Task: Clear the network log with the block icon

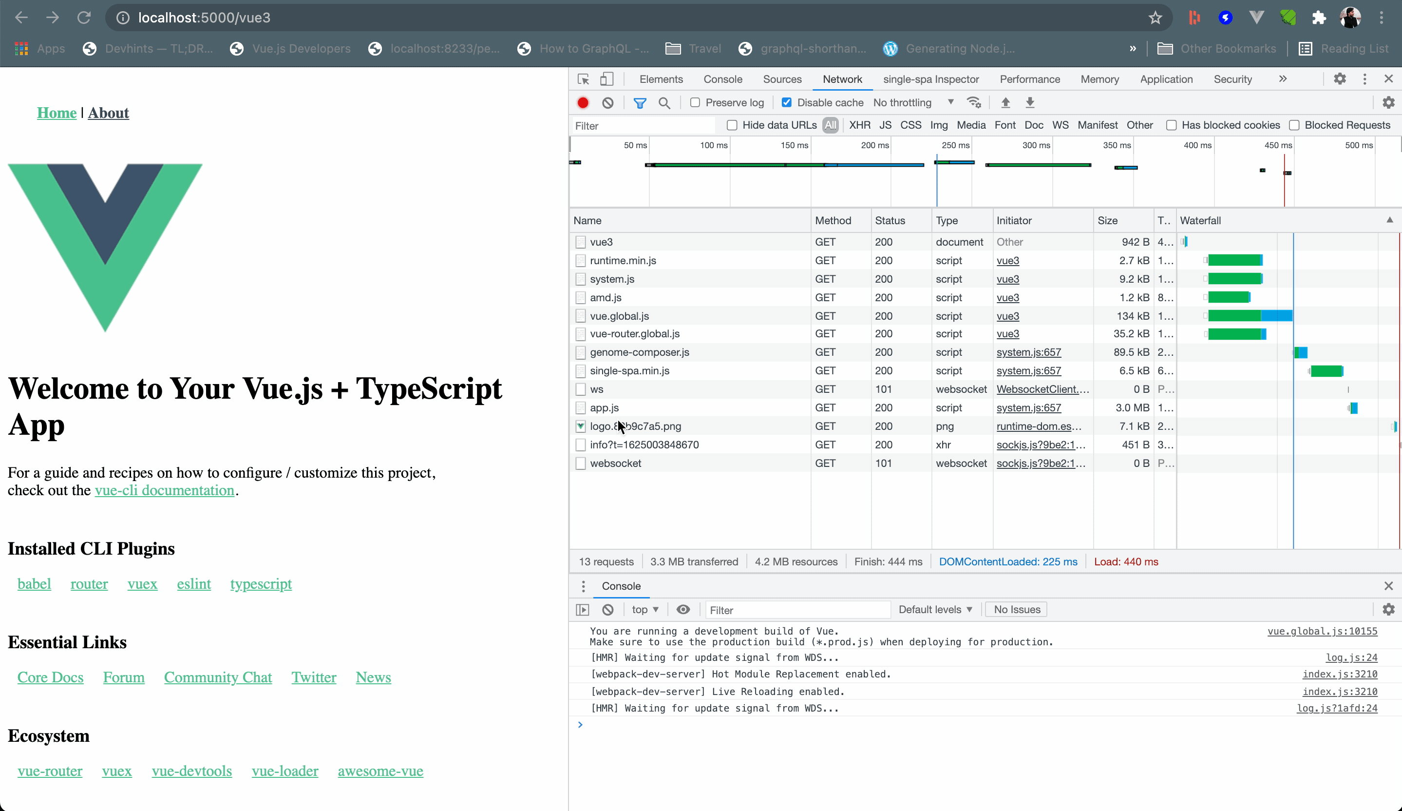Action: click(x=607, y=102)
